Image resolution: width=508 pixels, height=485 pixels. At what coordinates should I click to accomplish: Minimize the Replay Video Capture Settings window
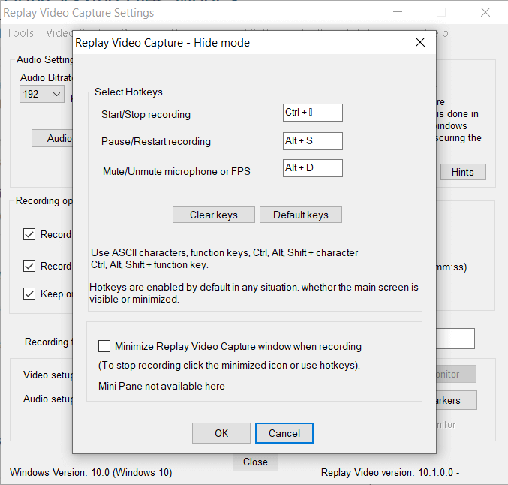pyautogui.click(x=398, y=12)
